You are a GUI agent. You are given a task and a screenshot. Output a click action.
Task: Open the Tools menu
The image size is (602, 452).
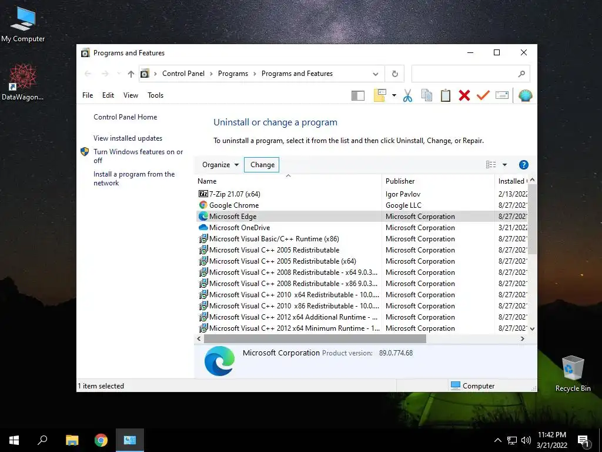coord(155,95)
